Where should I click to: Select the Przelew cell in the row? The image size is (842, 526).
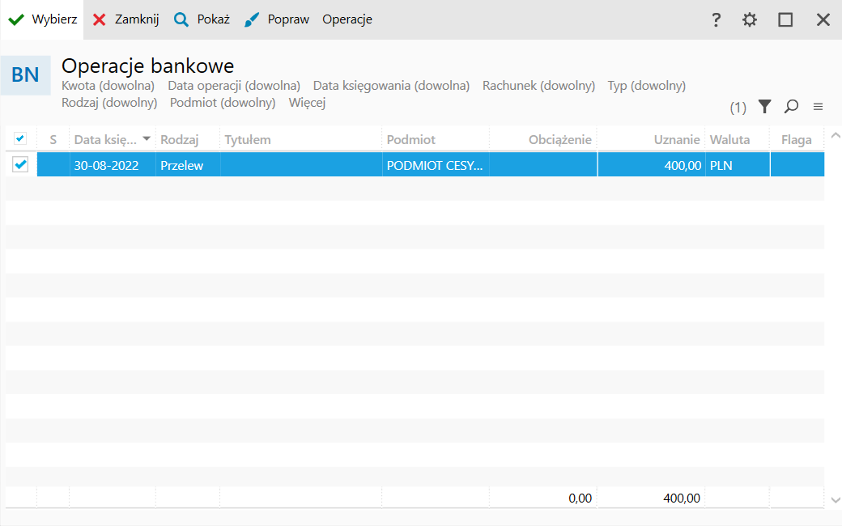[187, 165]
